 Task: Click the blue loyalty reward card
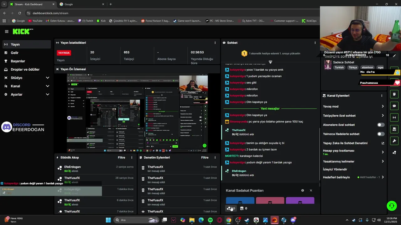(x=240, y=201)
